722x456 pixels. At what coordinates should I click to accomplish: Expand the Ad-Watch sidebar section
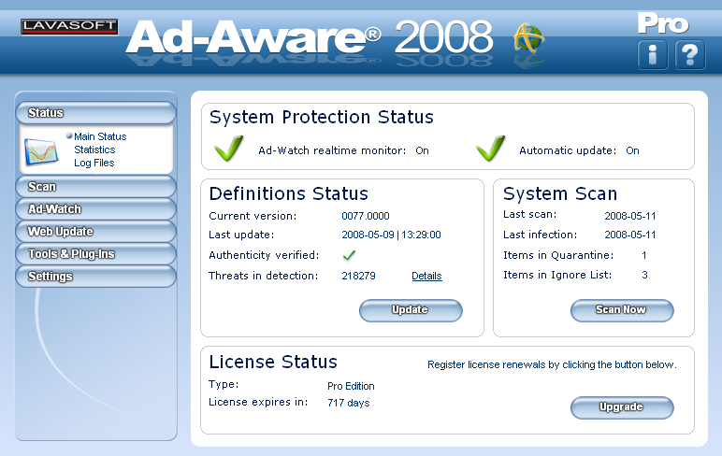click(95, 209)
